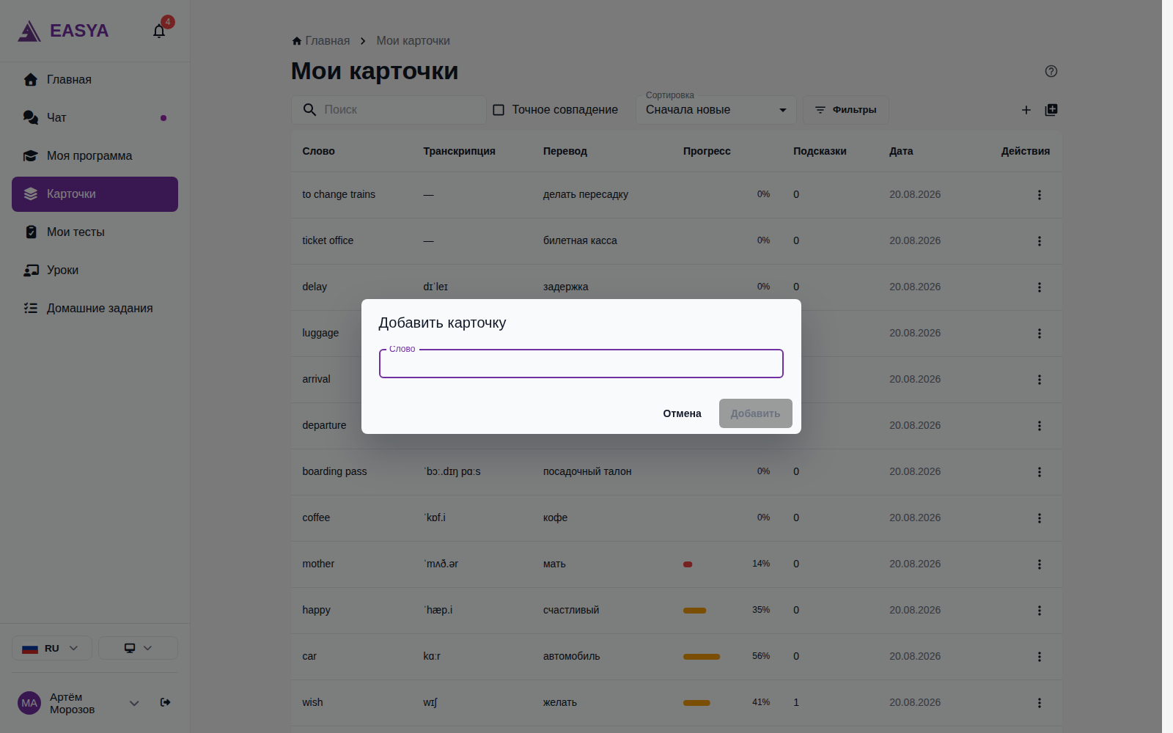Click Главная breadcrumb link
The height and width of the screenshot is (733, 1173).
[327, 41]
